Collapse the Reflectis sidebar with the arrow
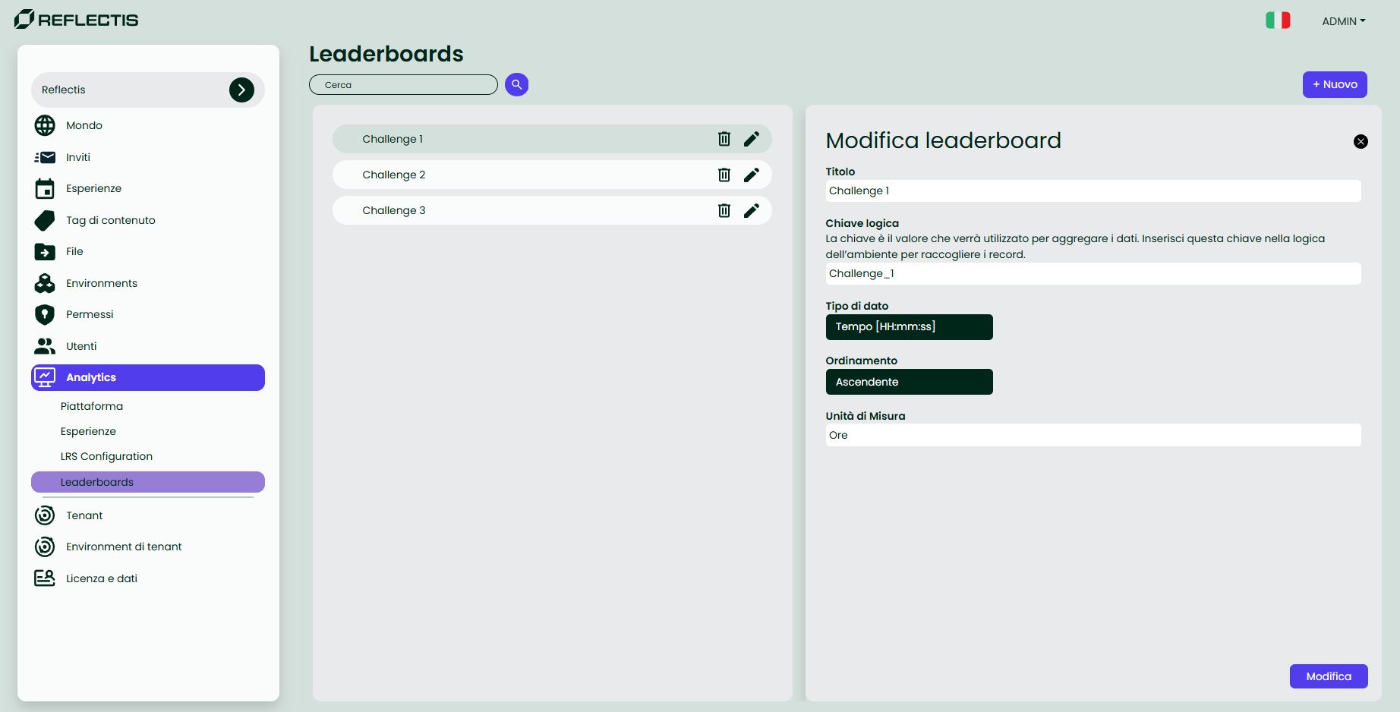The image size is (1400, 712). pos(241,90)
